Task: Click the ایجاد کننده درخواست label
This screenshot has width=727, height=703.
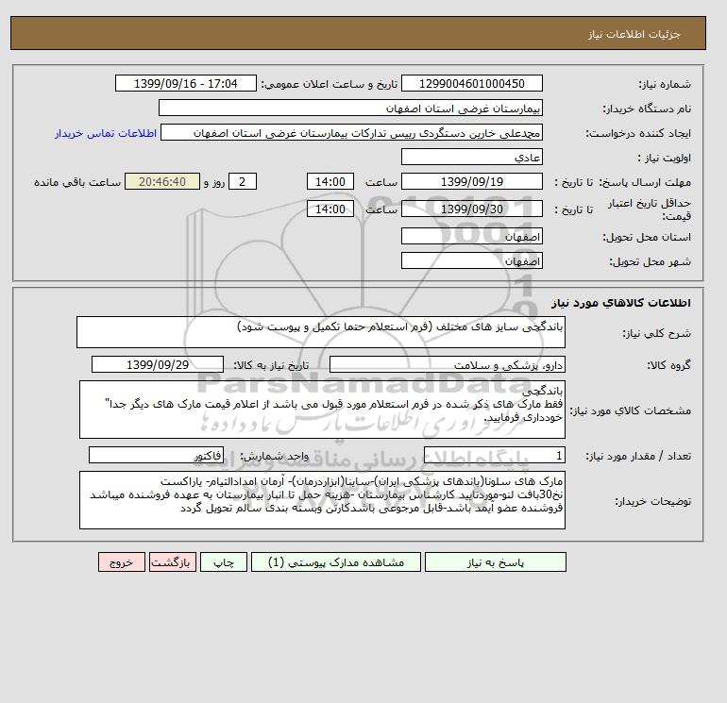Action: click(x=638, y=133)
